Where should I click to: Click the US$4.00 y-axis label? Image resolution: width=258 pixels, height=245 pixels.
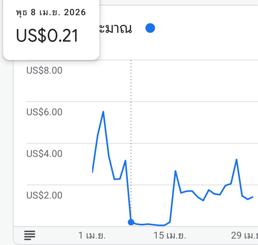tap(44, 154)
